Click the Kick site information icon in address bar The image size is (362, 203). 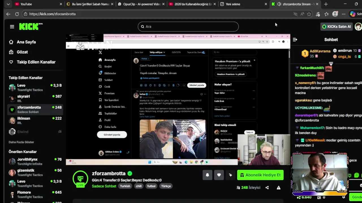(x=26, y=14)
